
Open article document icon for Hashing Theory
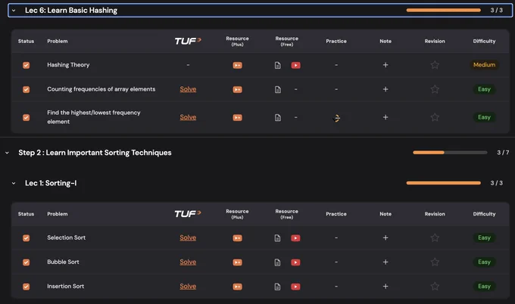(277, 65)
